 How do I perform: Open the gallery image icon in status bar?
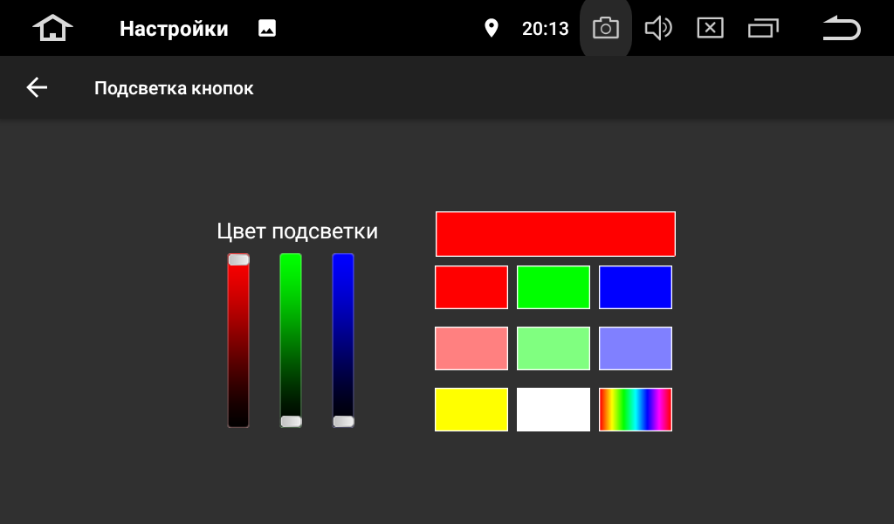click(267, 28)
